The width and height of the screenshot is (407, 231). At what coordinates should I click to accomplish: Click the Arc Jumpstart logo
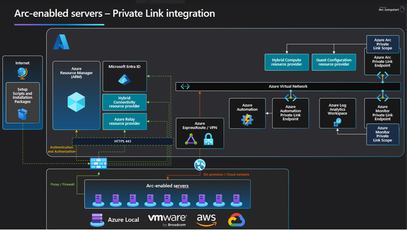(x=391, y=9)
